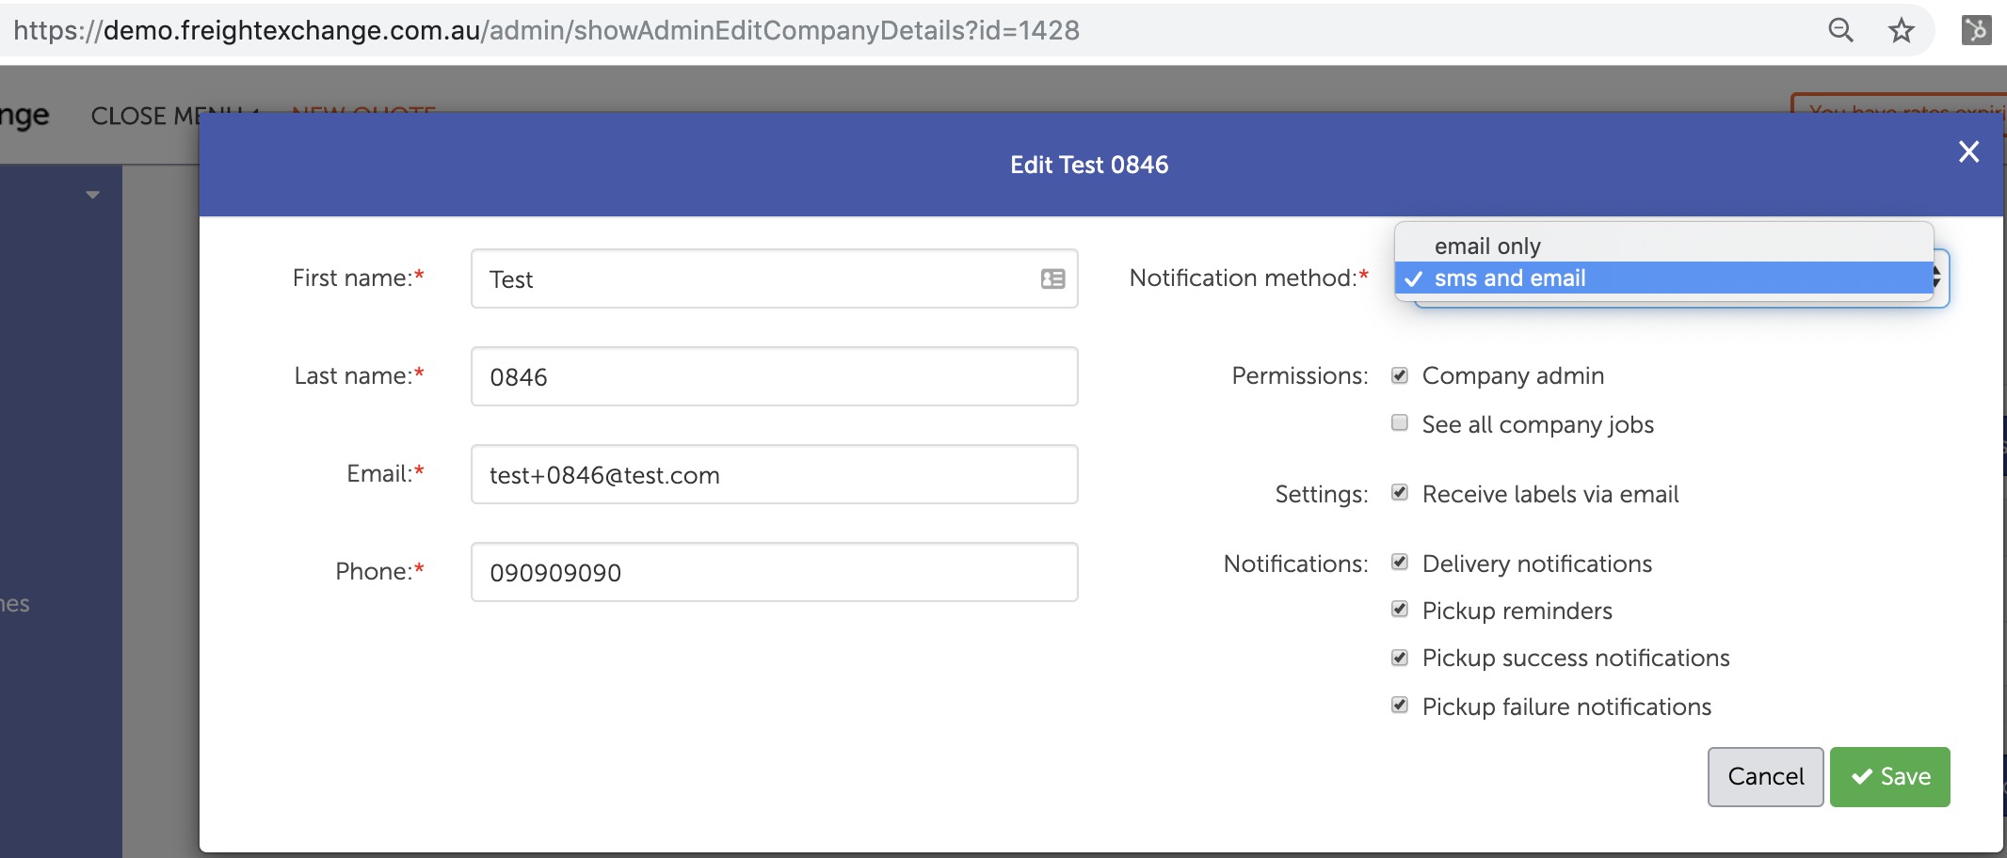Click the Cancel button
Viewport: 2007px width, 858px height.
click(1765, 776)
